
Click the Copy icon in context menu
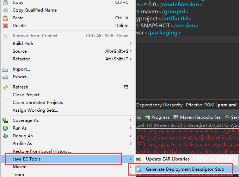[5, 2]
